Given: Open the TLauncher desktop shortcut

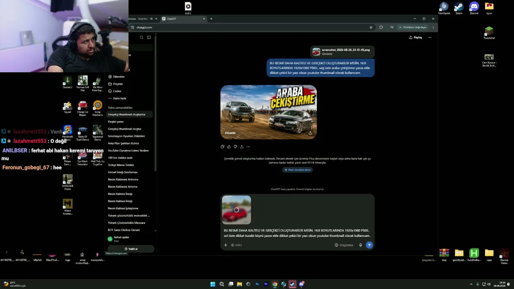Looking at the screenshot, I should [489, 33].
